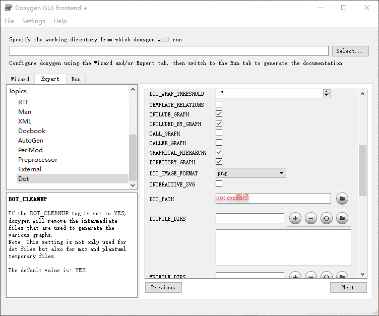Click the DOT_IMAGE_FORMAT label
Image resolution: width=379 pixels, height=316 pixels.
click(173, 173)
